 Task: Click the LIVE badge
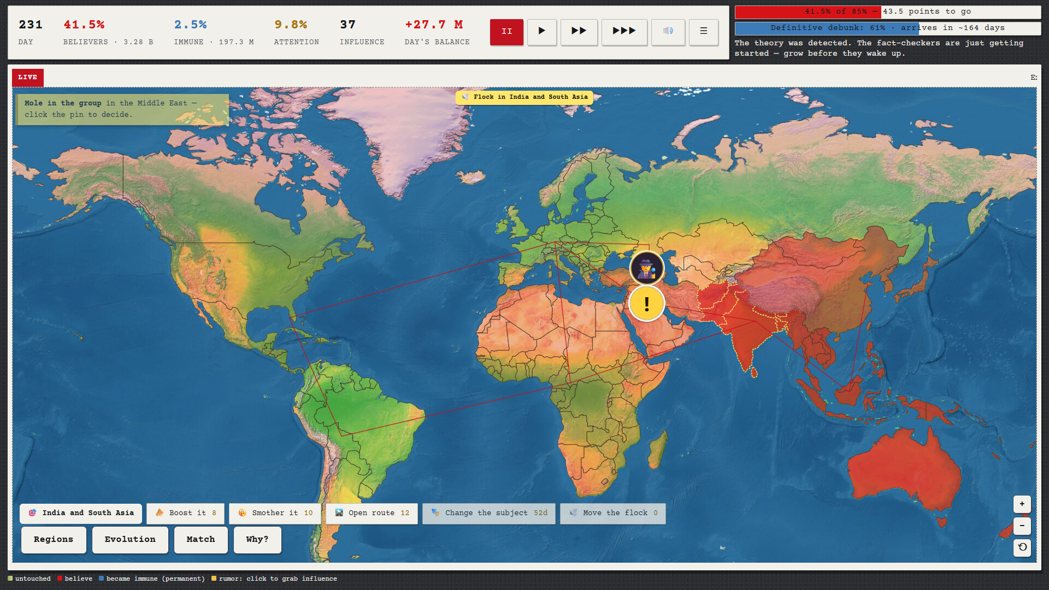pyautogui.click(x=28, y=78)
